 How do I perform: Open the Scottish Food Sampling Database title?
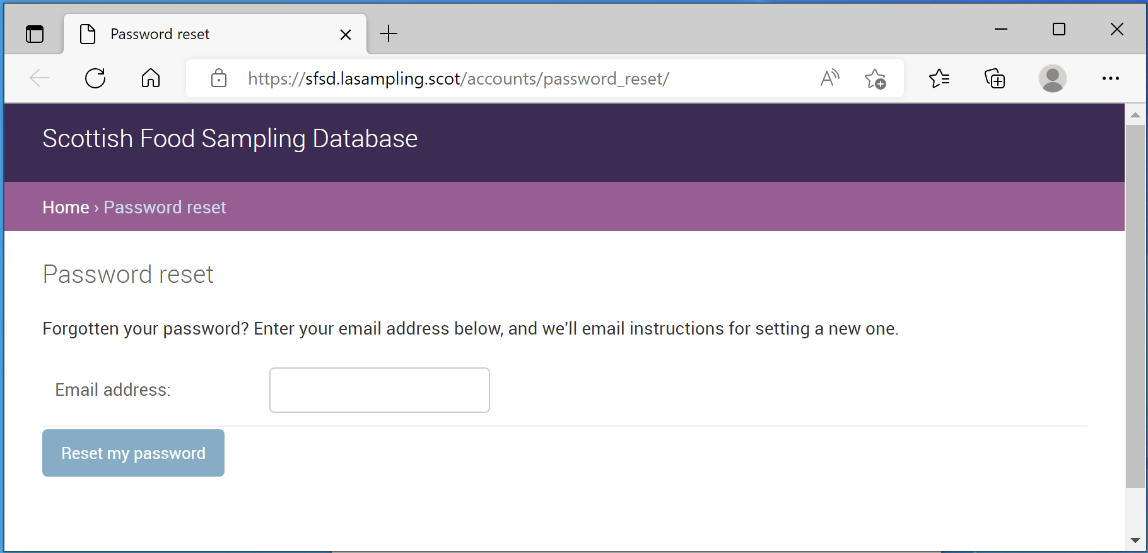230,139
